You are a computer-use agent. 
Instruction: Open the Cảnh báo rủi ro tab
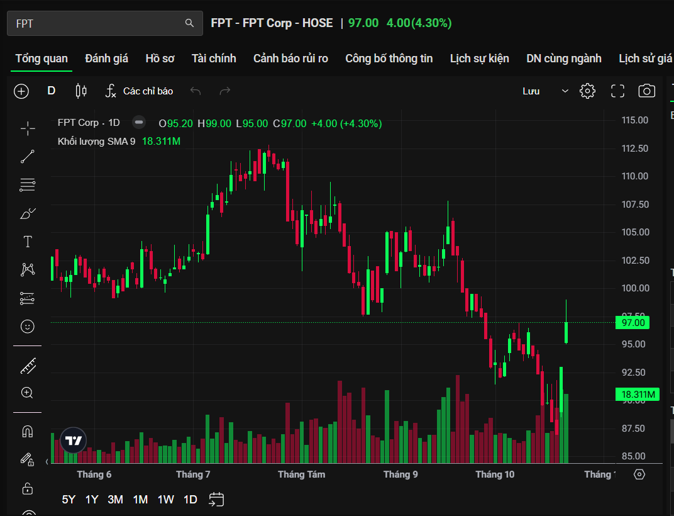click(x=290, y=59)
